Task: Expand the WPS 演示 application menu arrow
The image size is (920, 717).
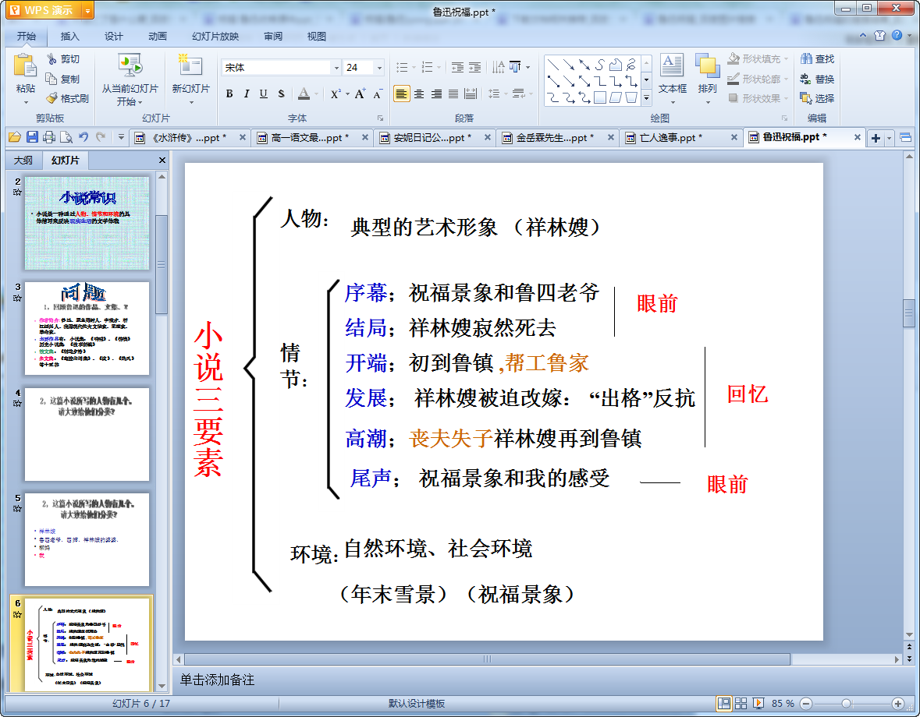Action: click(x=87, y=10)
